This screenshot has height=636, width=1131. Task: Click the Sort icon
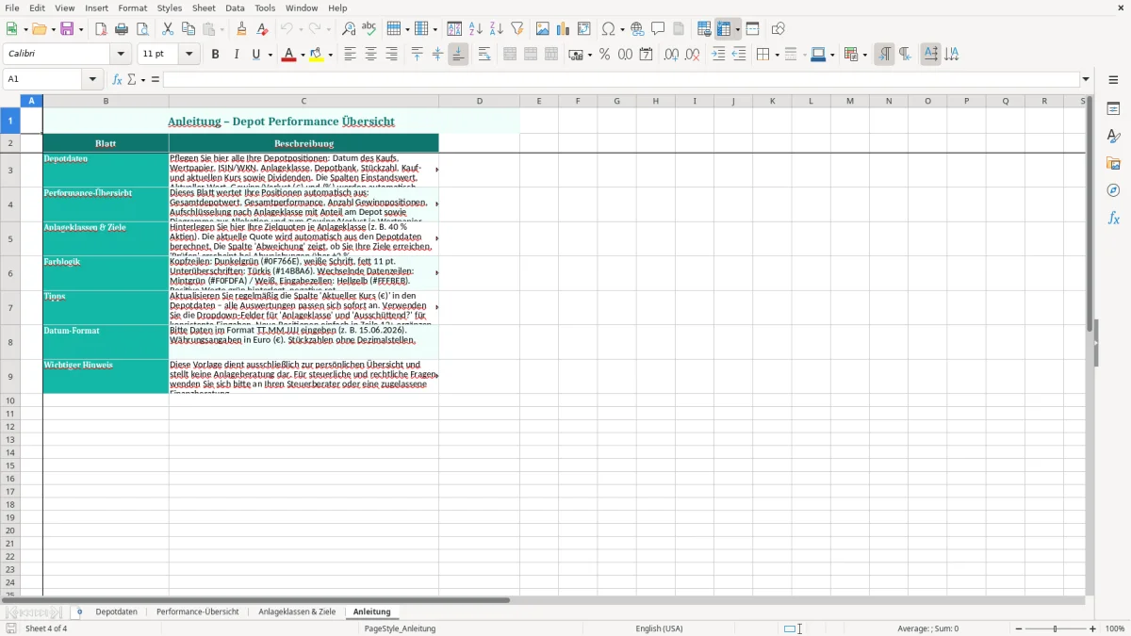pos(455,29)
